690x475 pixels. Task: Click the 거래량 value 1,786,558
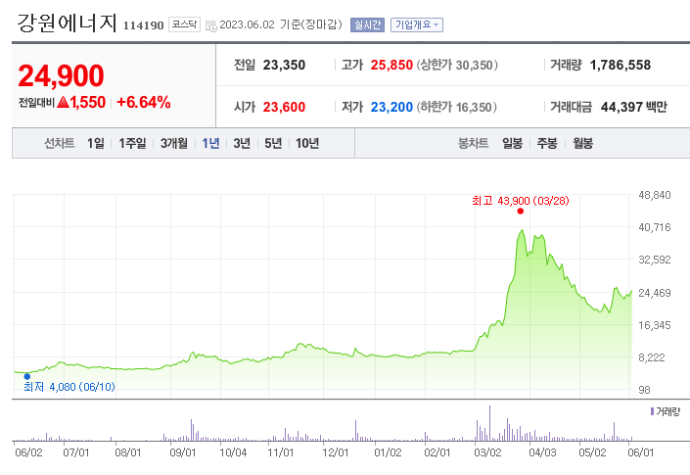(621, 66)
